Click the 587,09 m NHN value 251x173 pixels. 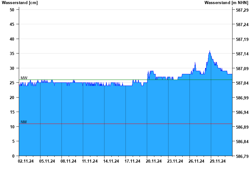click(x=242, y=69)
